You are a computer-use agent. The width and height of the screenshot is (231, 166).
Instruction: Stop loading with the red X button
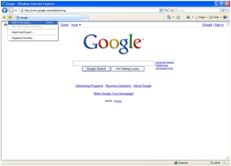pyautogui.click(x=172, y=10)
